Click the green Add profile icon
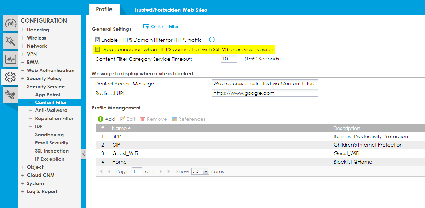The width and height of the screenshot is (425, 208). pyautogui.click(x=100, y=119)
